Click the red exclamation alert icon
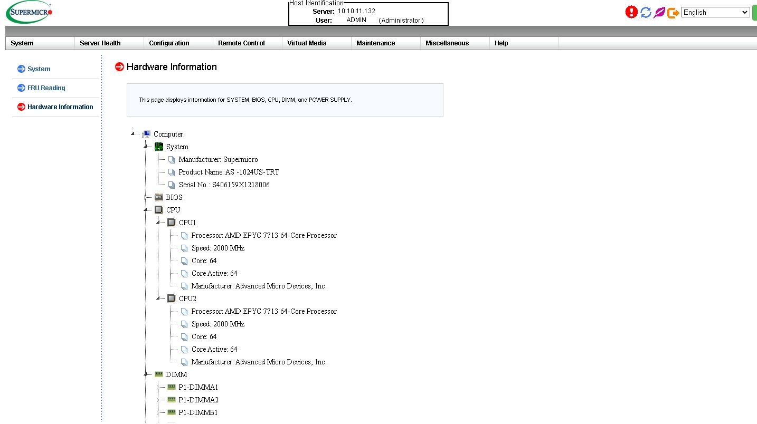 coord(631,12)
